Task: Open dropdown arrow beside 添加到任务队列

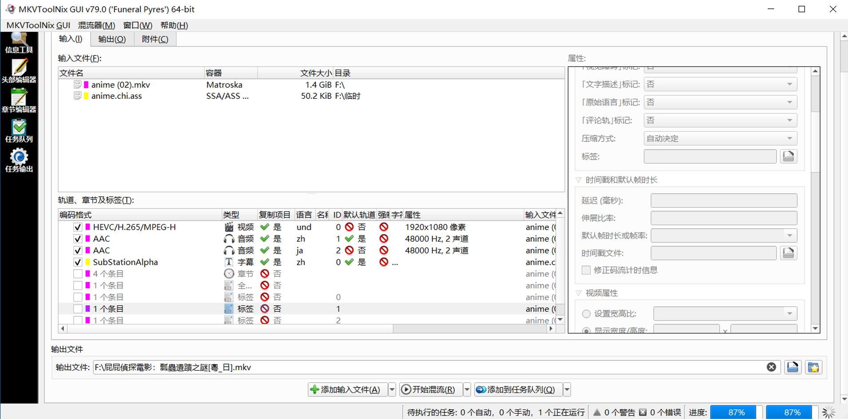Action: (x=567, y=390)
